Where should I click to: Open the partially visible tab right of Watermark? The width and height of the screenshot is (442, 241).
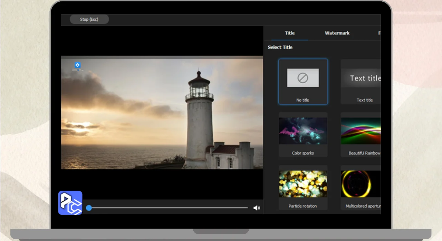(379, 33)
